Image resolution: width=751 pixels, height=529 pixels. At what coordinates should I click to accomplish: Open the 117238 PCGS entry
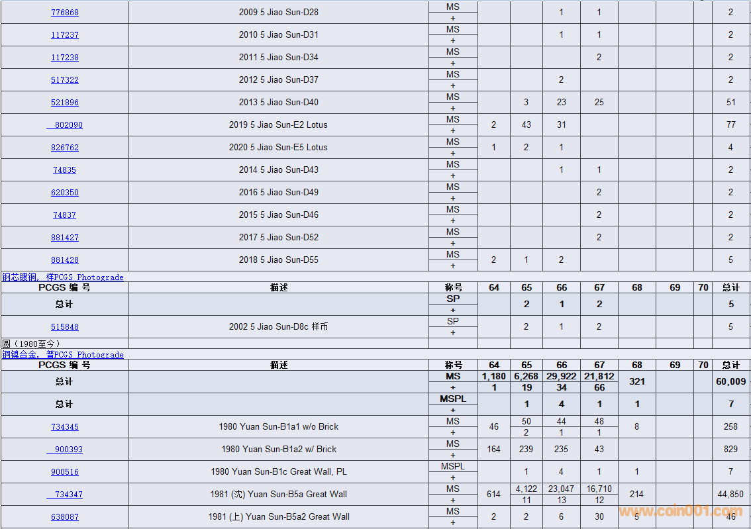pos(64,58)
